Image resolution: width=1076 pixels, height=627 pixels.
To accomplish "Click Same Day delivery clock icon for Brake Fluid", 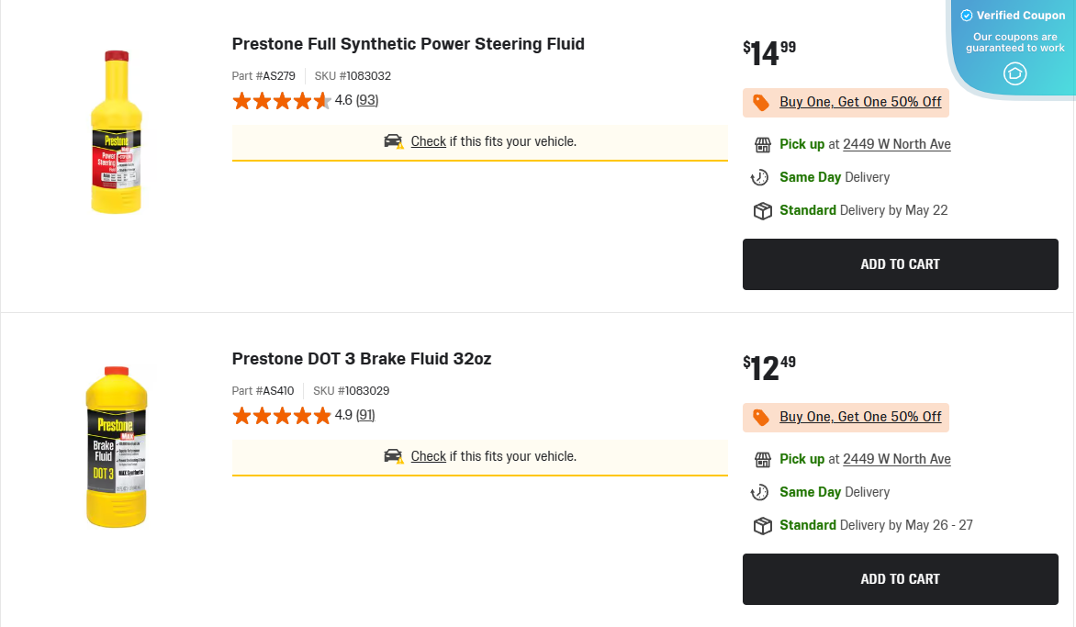I will [760, 493].
